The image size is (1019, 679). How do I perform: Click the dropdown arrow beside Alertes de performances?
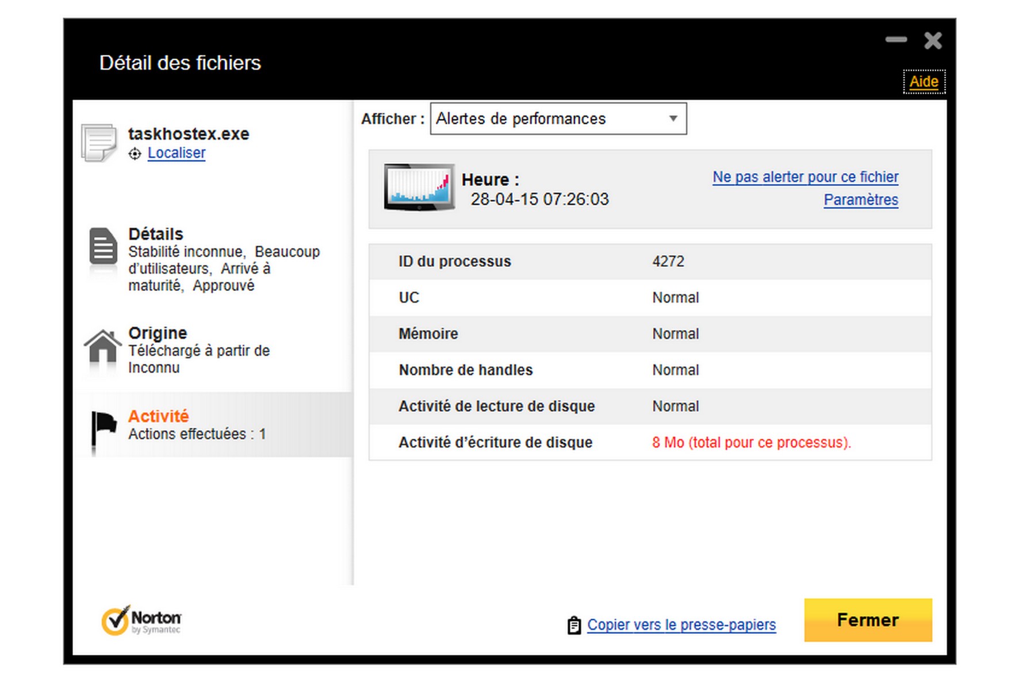[x=673, y=119]
